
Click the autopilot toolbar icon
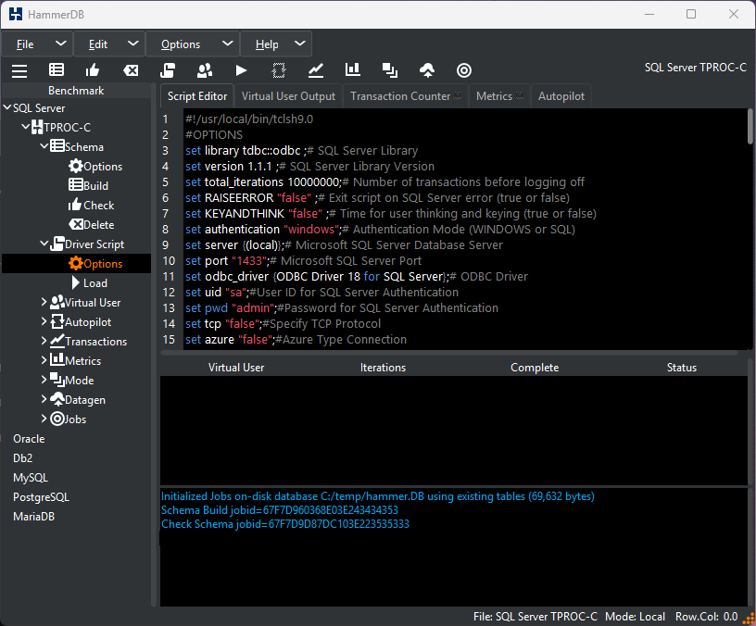coord(278,70)
